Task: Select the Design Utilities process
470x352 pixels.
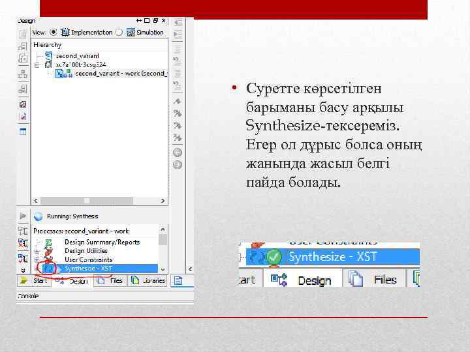Action: tap(86, 250)
